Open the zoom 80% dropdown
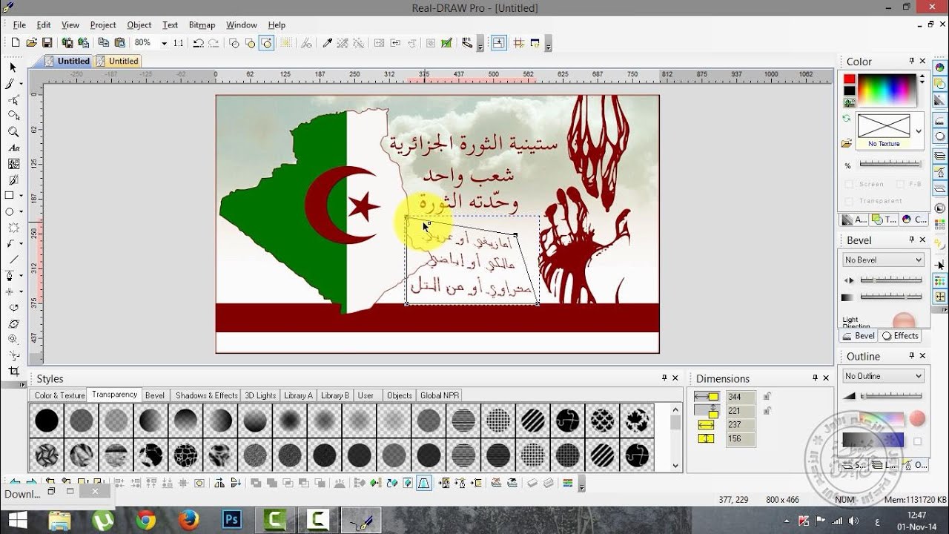The image size is (949, 534). coord(164,43)
